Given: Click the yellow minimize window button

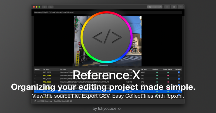Looking at the screenshot, I should pyautogui.click(x=36, y=7).
